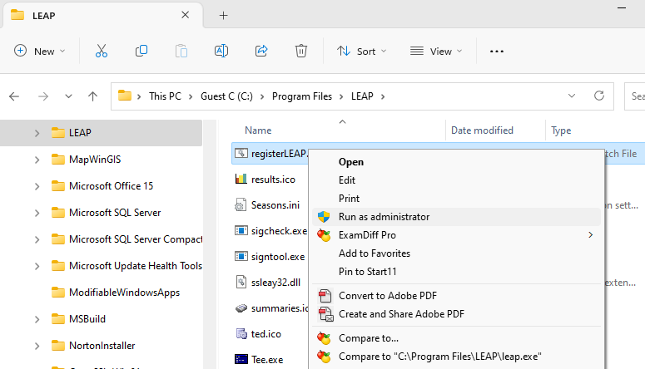
Task: Sort by Name column header
Action: click(258, 130)
